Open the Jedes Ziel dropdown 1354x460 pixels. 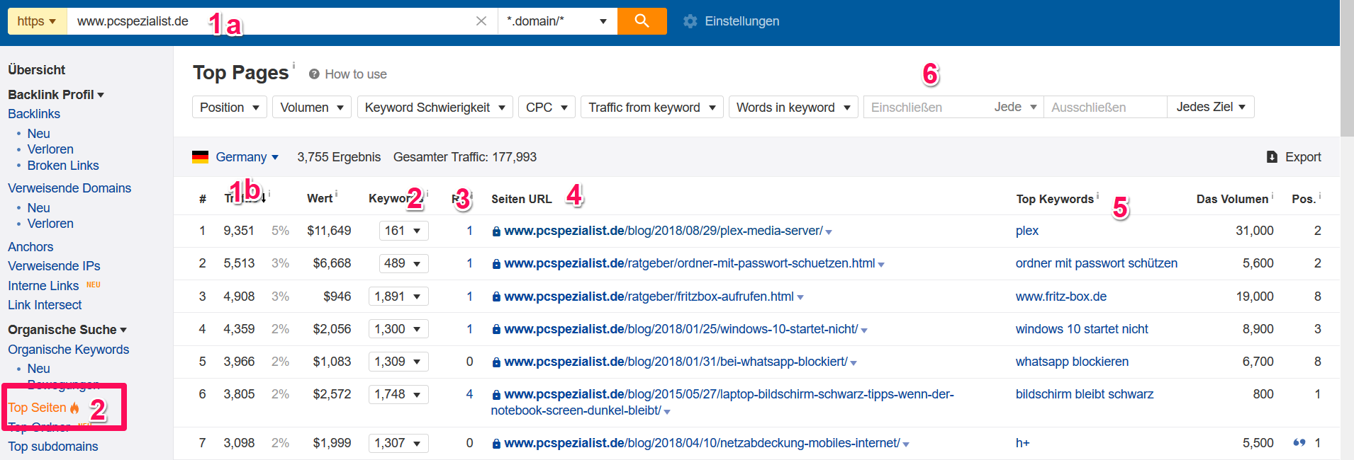1211,107
